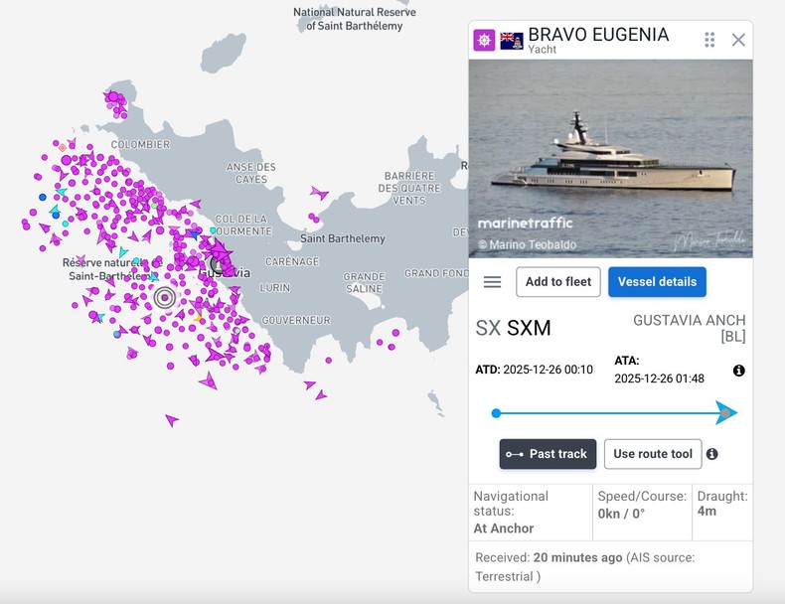Viewport: 785px width, 604px height.
Task: Open the Vessel details page
Action: (x=657, y=282)
